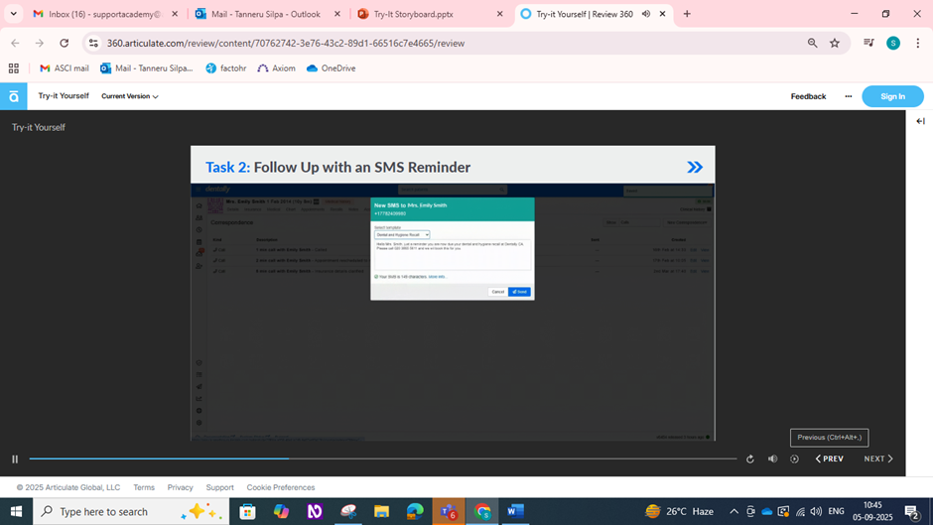The width and height of the screenshot is (933, 525).
Task: Open the Current Version dropdown
Action: (130, 96)
